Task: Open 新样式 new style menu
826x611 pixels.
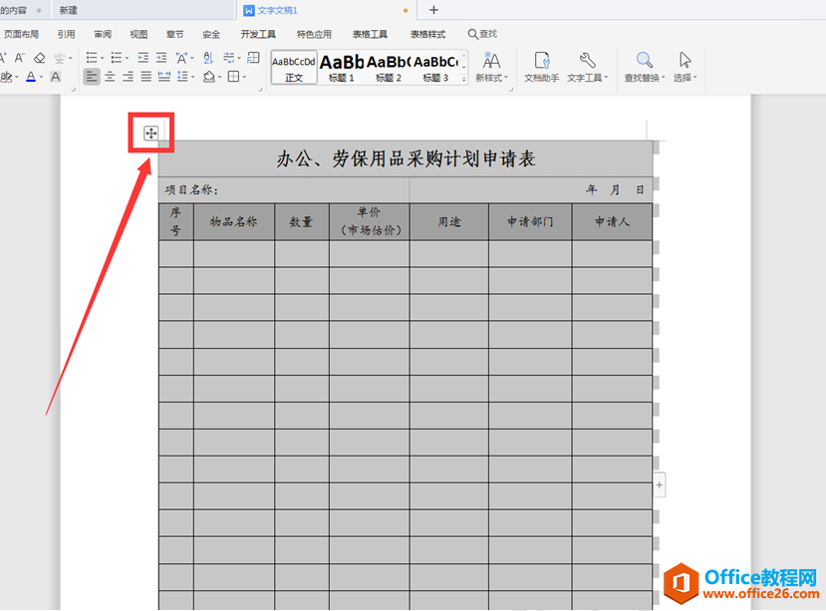Action: tap(491, 67)
